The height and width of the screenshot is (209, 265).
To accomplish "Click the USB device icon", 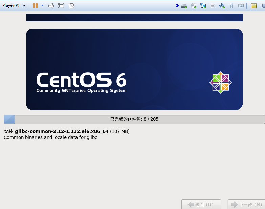I will (x=231, y=6).
